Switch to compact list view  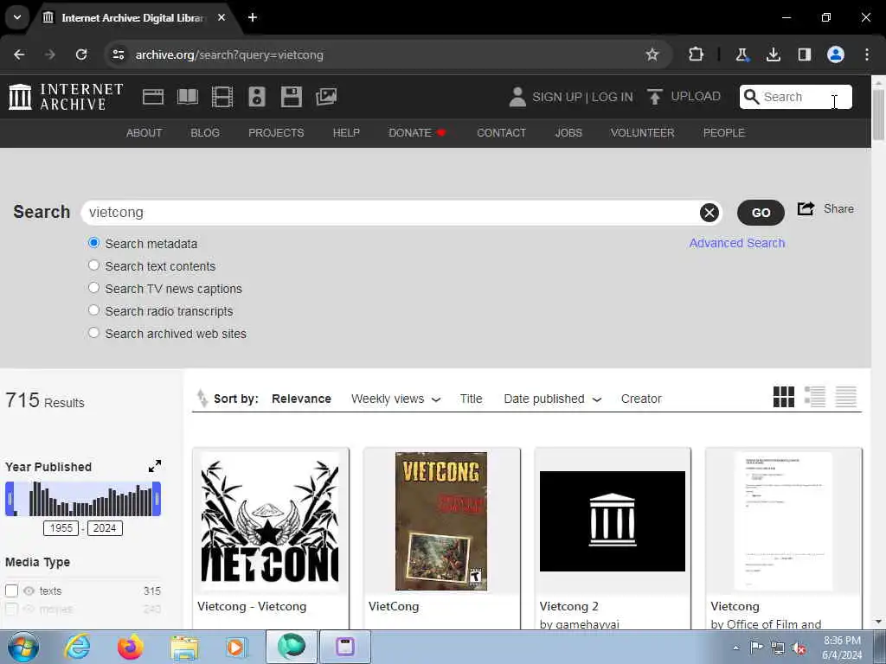coord(846,397)
